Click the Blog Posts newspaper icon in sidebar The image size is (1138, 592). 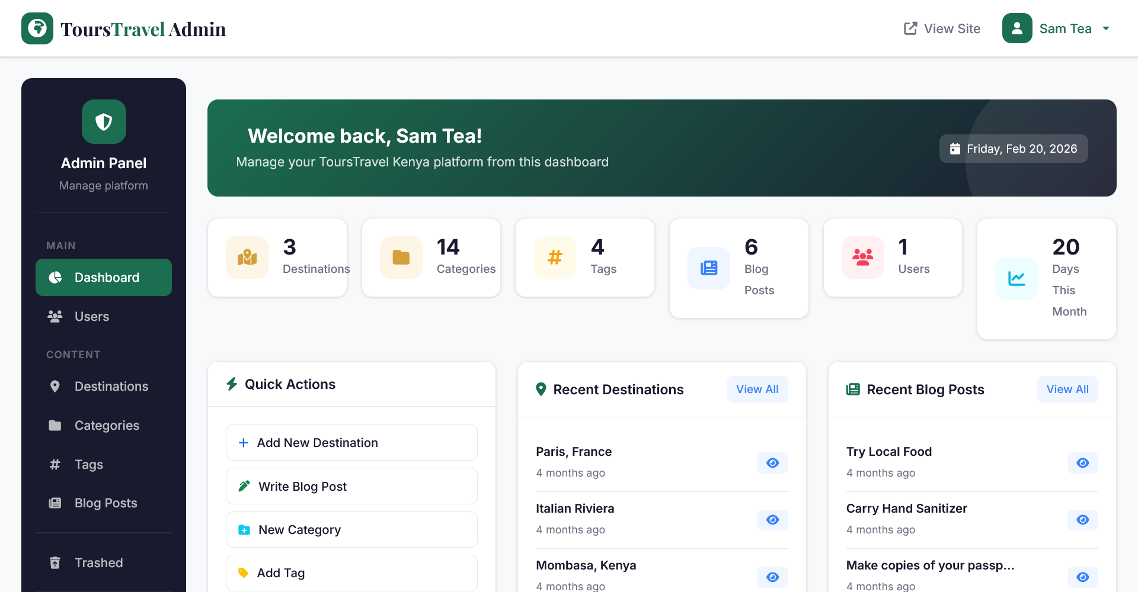(55, 503)
